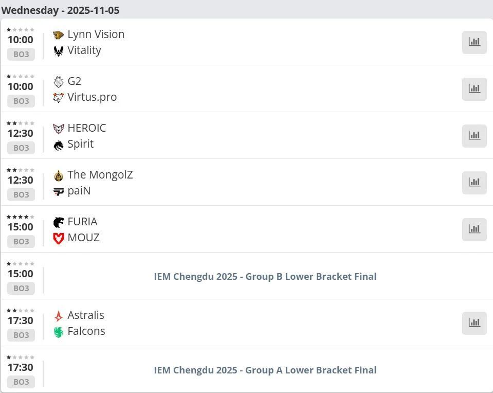The width and height of the screenshot is (493, 393).
Task: Select The MongolZ team name
Action: [x=100, y=175]
